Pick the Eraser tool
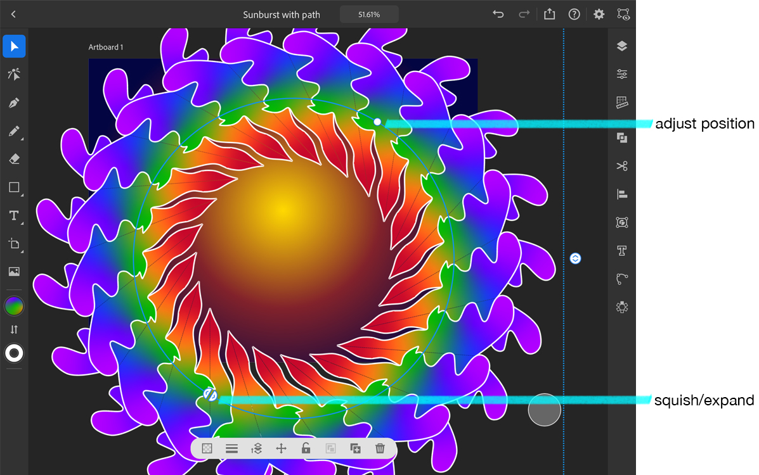 tap(14, 158)
